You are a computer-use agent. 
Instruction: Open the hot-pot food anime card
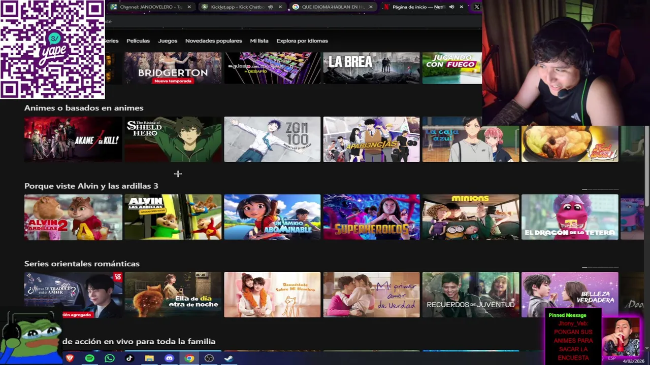point(570,143)
